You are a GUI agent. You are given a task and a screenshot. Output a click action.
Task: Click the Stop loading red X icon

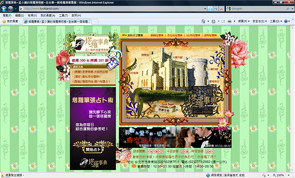pyautogui.click(x=221, y=9)
